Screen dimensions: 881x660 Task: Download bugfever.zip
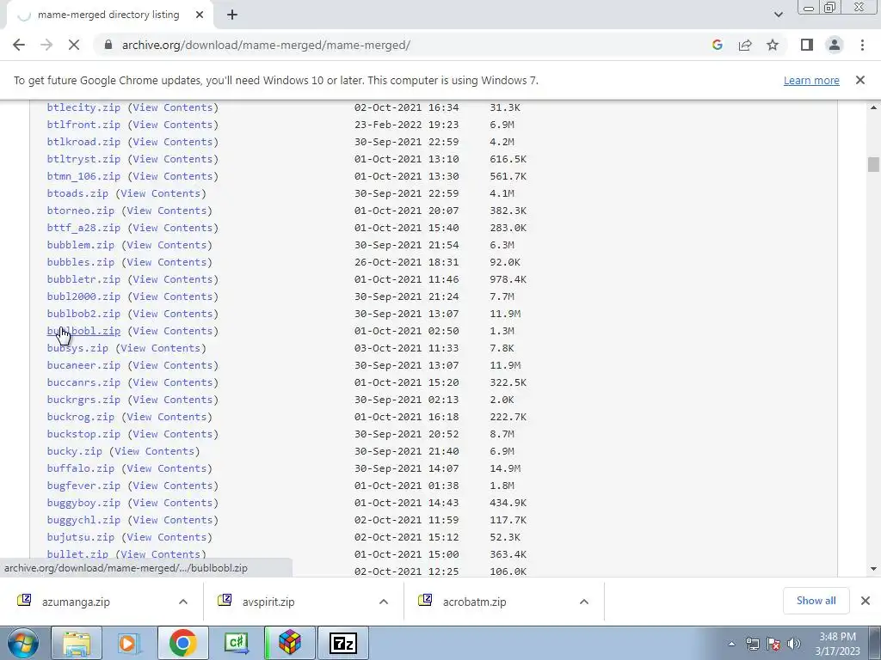(83, 486)
